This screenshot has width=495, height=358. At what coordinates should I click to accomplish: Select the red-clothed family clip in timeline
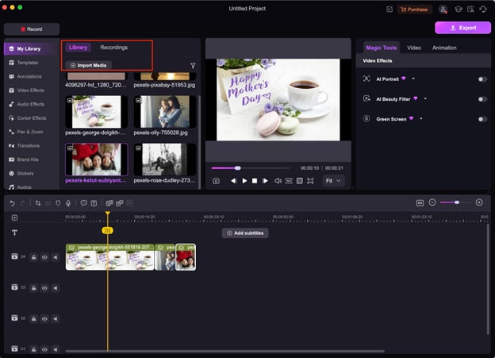coord(186,257)
